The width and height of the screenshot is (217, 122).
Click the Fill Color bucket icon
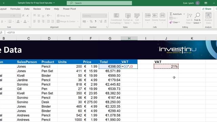(x=18, y=21)
